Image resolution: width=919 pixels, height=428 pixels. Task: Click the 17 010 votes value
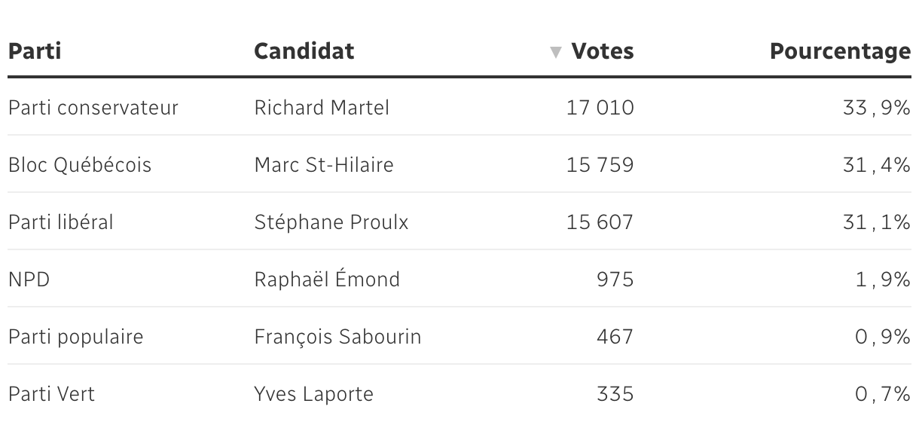click(600, 108)
